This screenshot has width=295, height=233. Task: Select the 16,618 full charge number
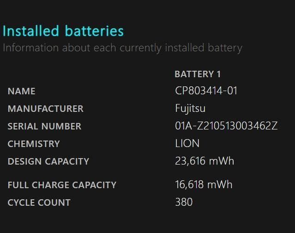pos(189,184)
